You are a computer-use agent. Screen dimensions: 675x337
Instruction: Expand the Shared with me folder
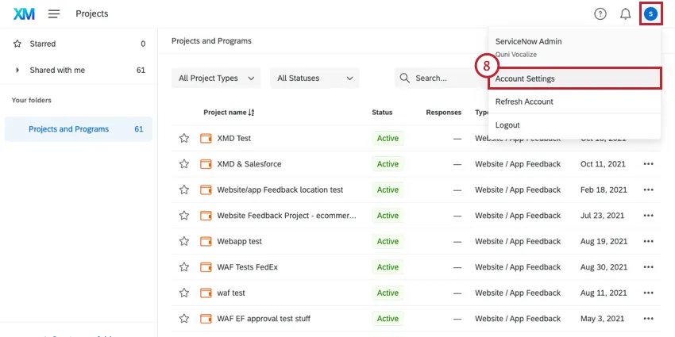pyautogui.click(x=17, y=70)
